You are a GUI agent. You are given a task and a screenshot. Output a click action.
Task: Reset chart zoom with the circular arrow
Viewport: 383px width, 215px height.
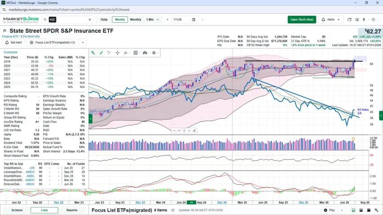tap(184, 131)
